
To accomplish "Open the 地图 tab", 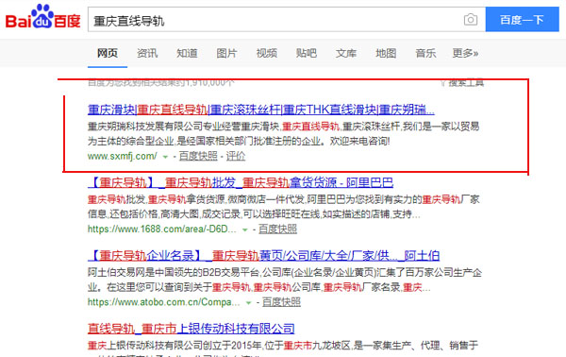I will coord(386,53).
